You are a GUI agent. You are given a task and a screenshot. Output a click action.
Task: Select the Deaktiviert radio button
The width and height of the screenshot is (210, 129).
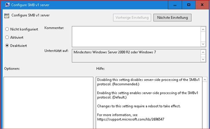[x=7, y=46]
